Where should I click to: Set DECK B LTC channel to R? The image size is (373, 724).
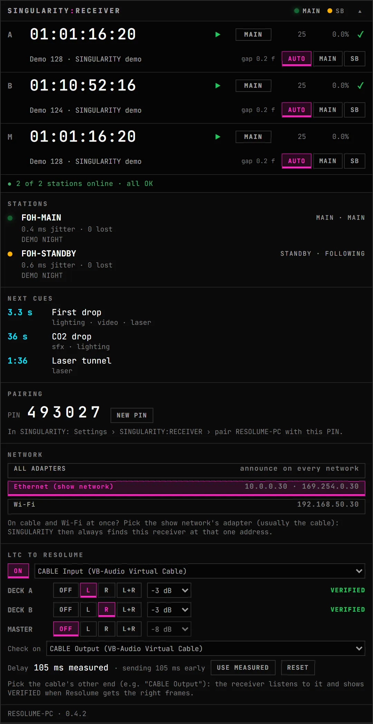click(x=106, y=610)
